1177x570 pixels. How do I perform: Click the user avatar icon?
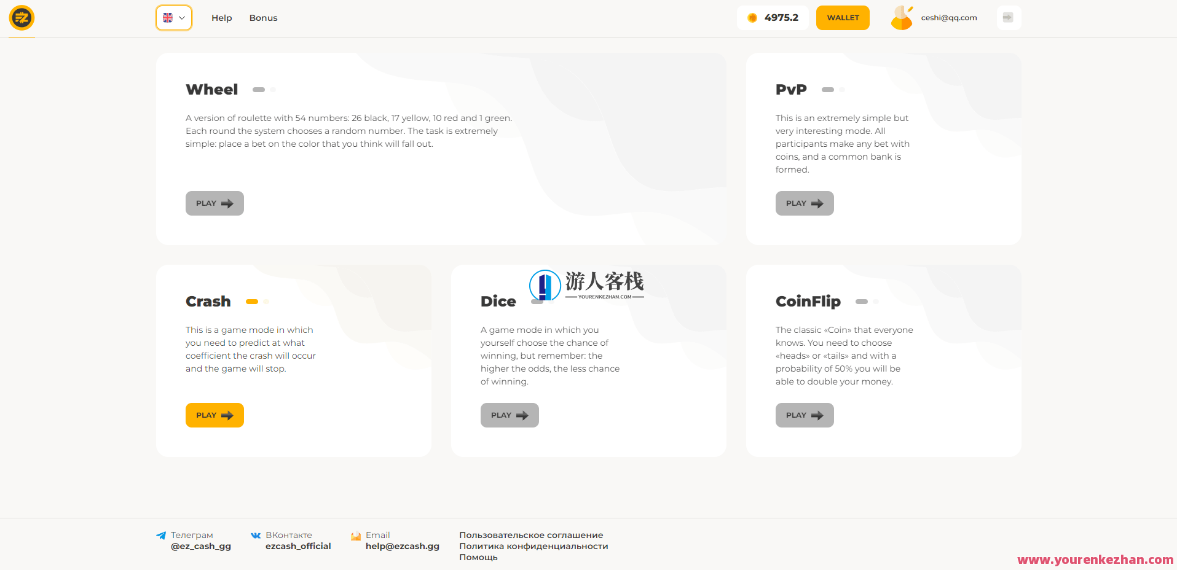[x=902, y=18]
